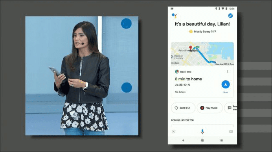Click the 'Start' label under navigation button

[225, 92]
